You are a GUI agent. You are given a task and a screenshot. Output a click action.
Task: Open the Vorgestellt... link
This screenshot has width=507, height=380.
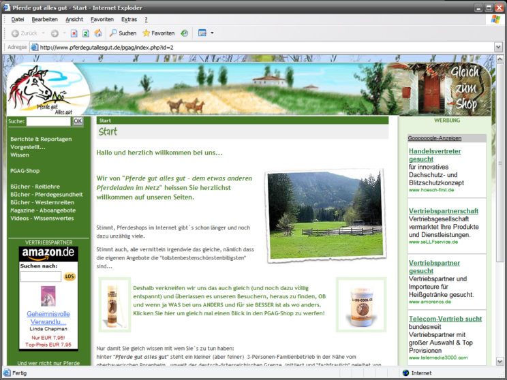tap(28, 147)
